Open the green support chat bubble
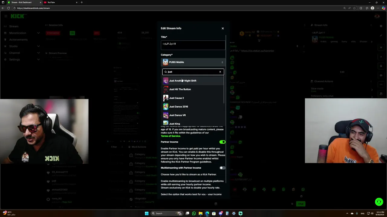Screen dimensions: 387x217 point(379,202)
